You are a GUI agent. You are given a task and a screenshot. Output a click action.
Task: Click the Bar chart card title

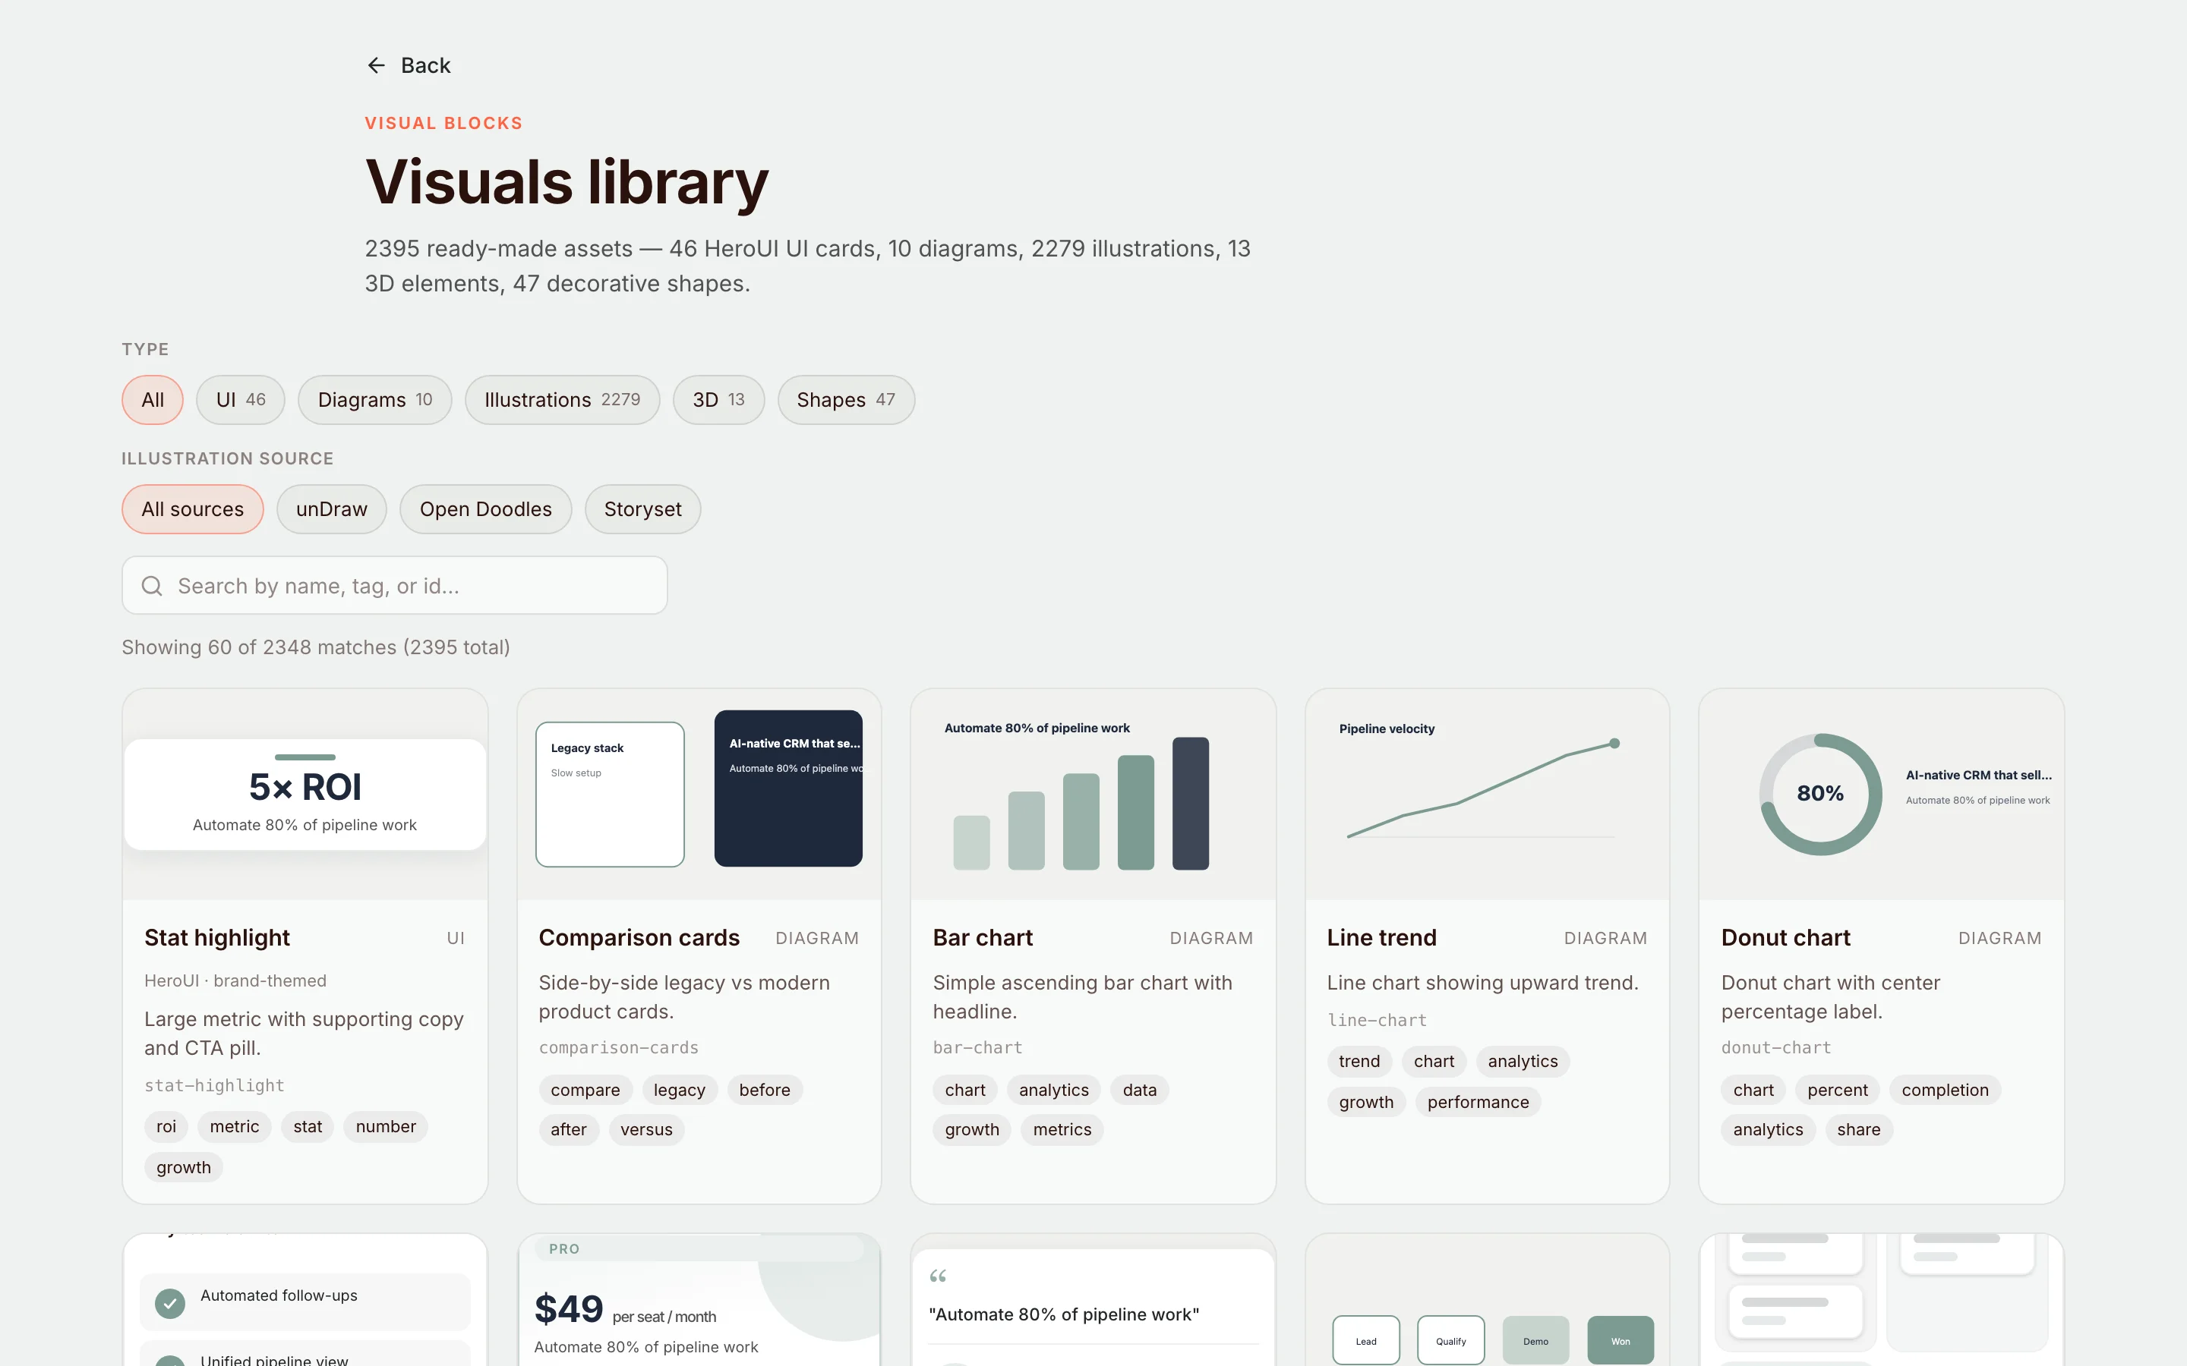[x=983, y=938]
